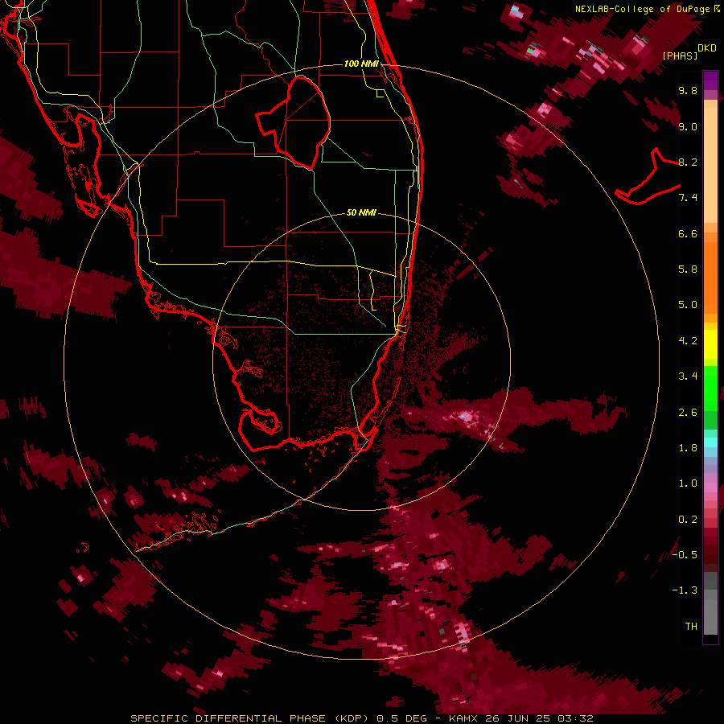Image resolution: width=724 pixels, height=724 pixels.
Task: Click the 8.2 scale value label
Action: coord(688,162)
